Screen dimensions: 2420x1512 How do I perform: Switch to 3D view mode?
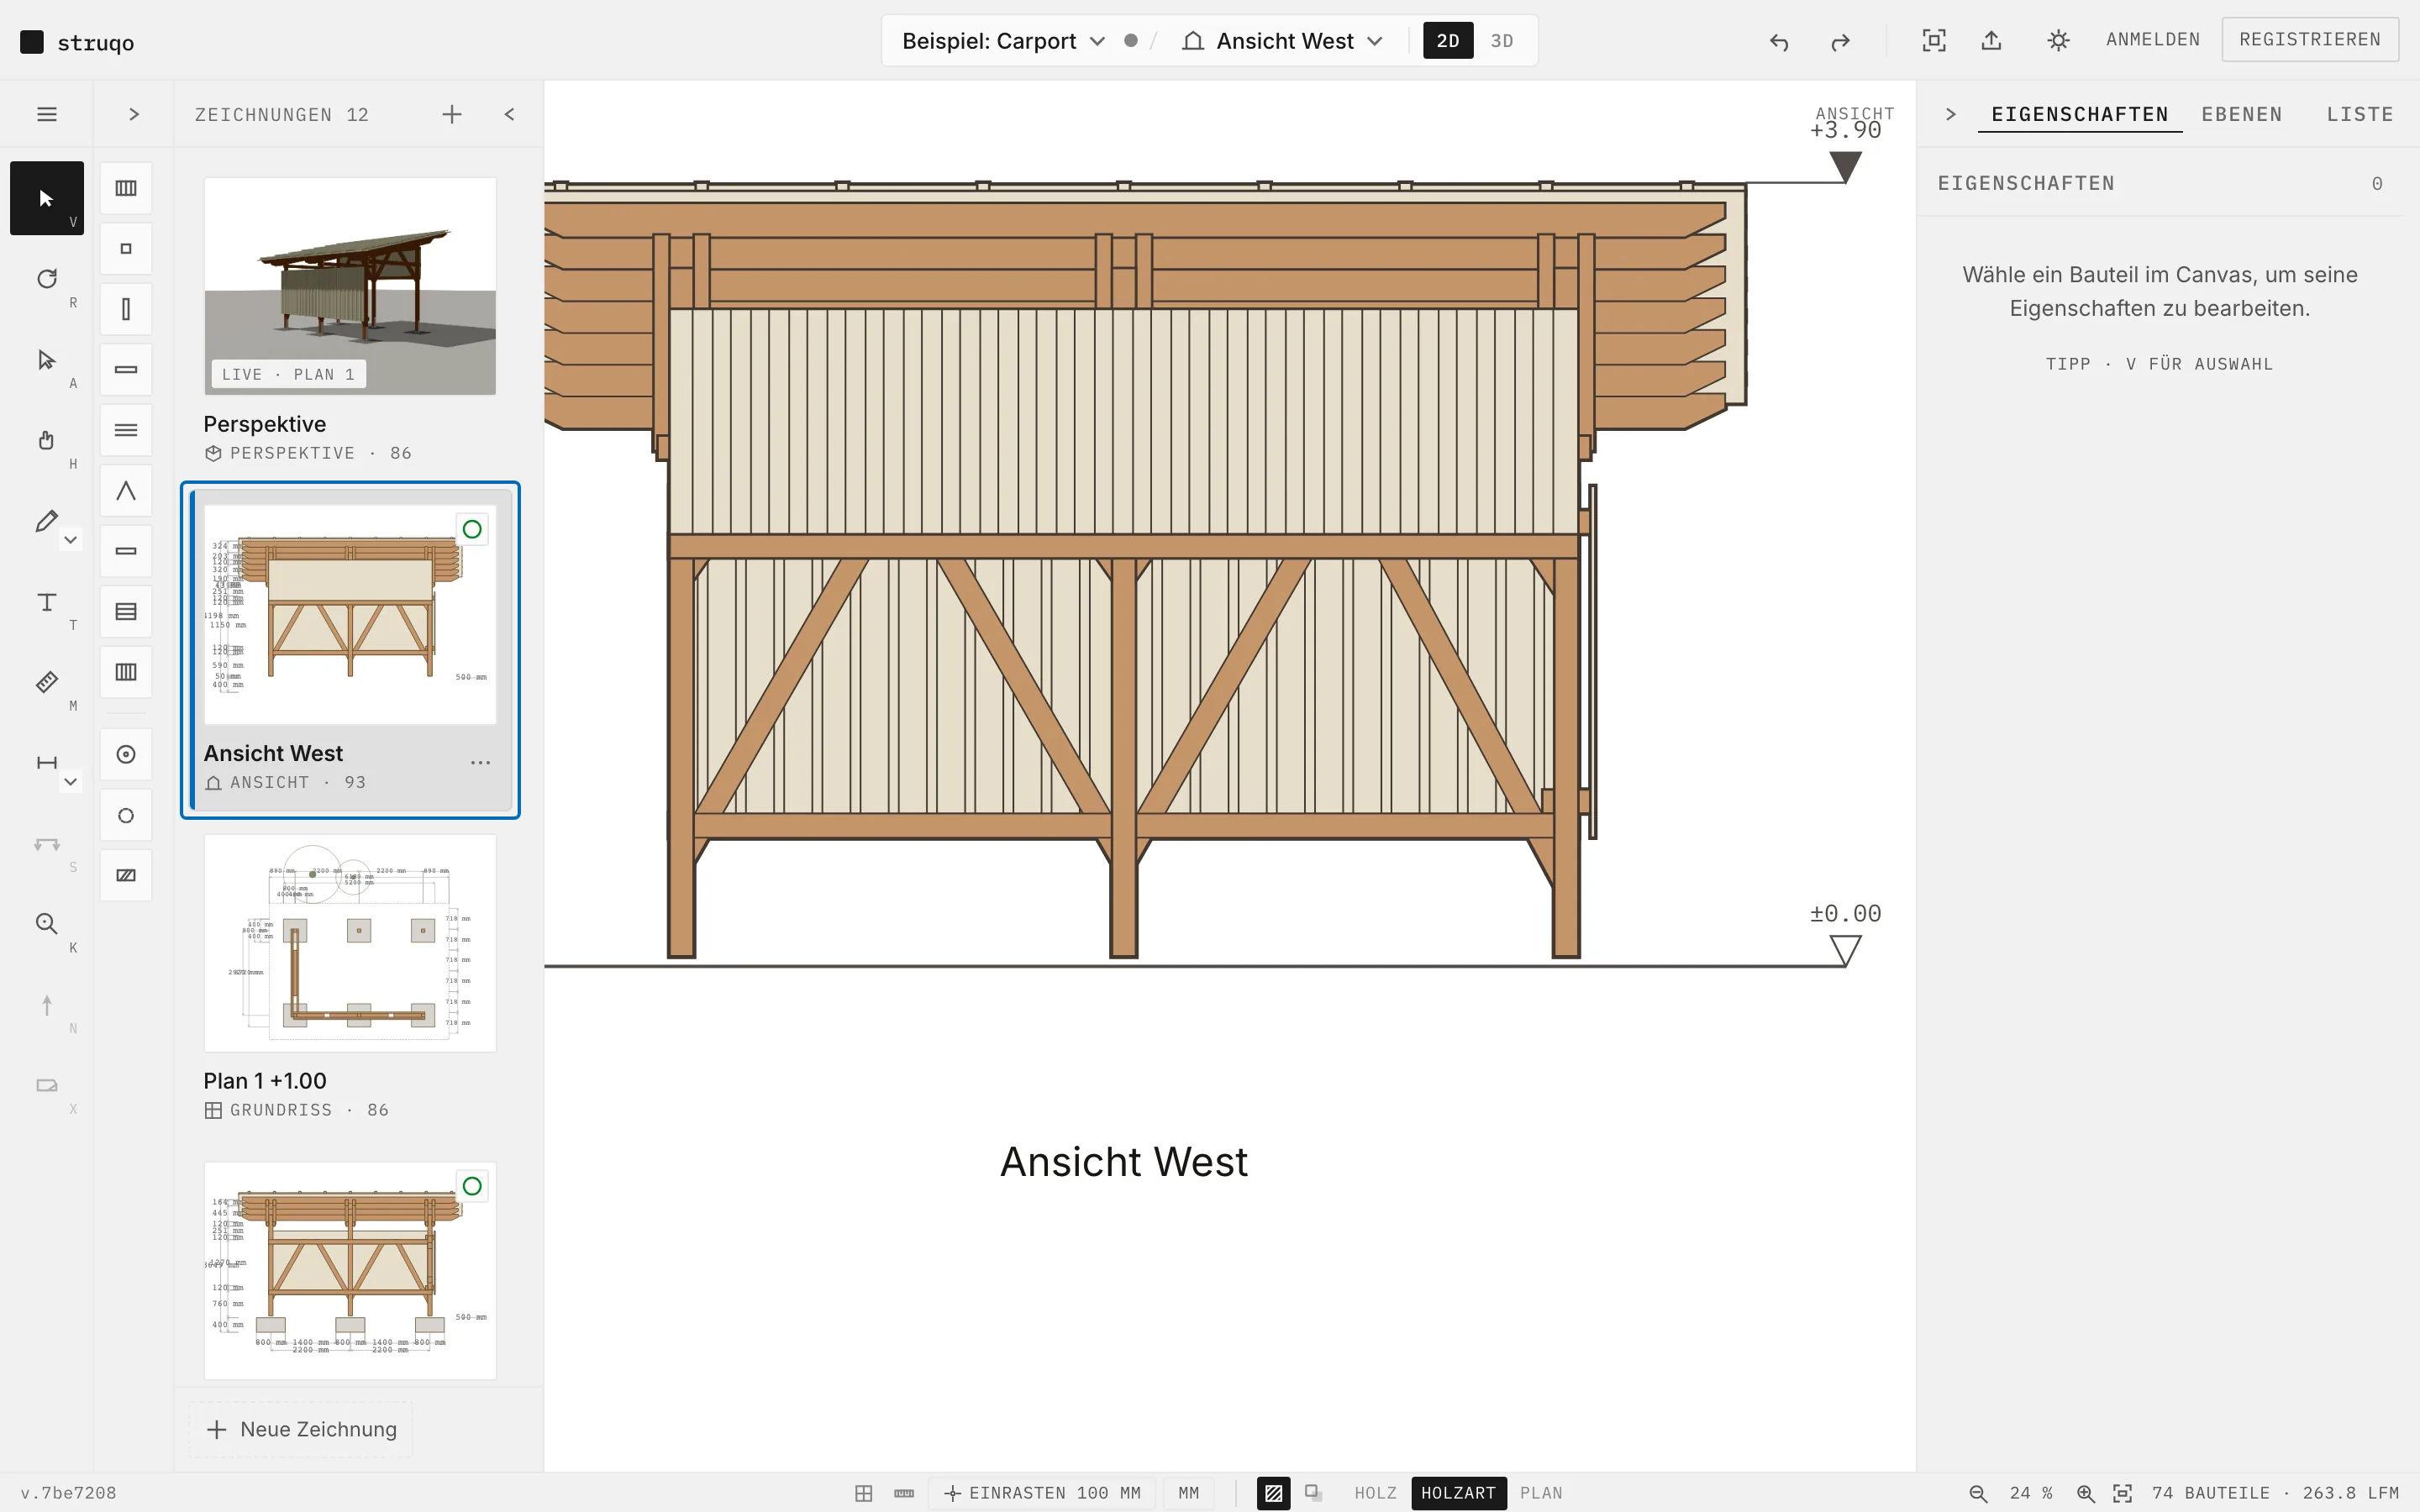click(x=1502, y=41)
